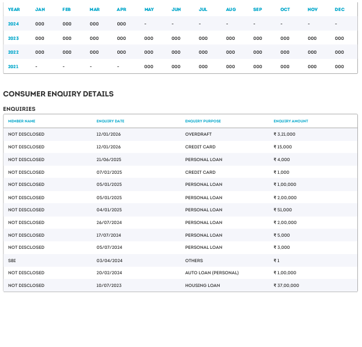Click the SBI member name cell
362x347 pixels.
pos(12,260)
